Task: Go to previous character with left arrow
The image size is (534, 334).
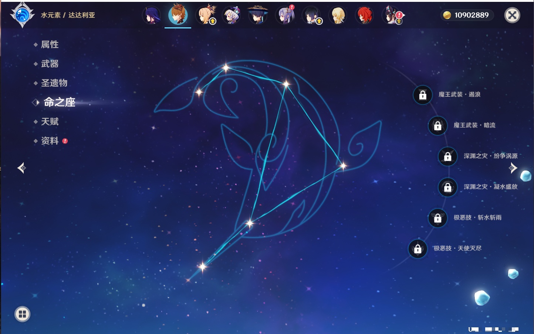Action: (21, 168)
